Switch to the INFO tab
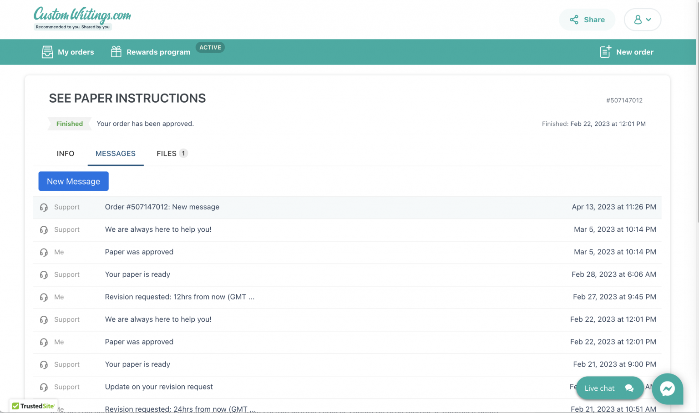 (x=66, y=154)
